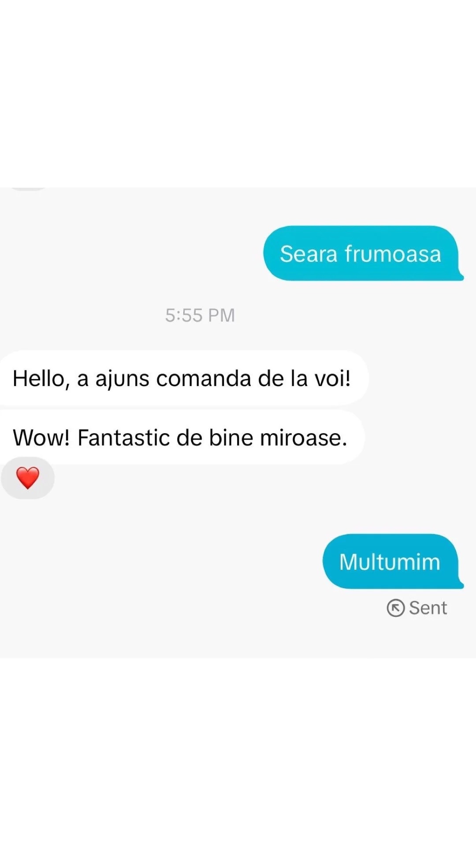Click the word 'frumoasa' in the blue bubble
Screen dimensions: 476x846
393,254
